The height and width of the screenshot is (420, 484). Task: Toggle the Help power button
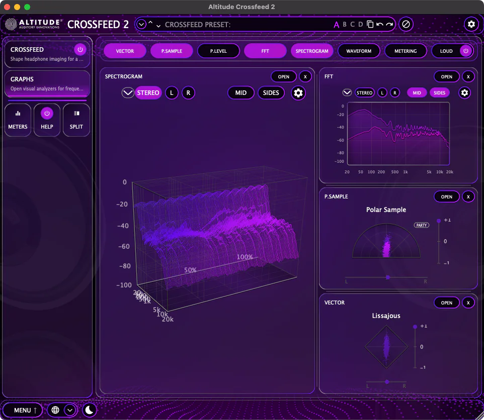(47, 114)
